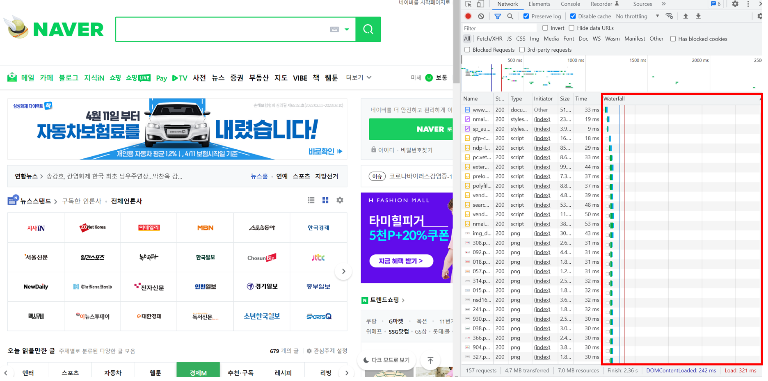Screen dimensions: 768x381
Task: Switch to the Console tab in DevTools
Action: coord(570,4)
